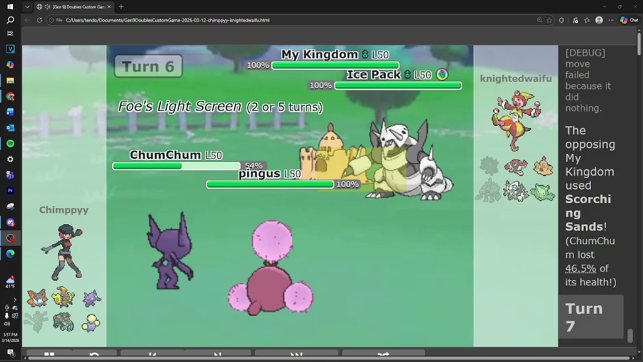Open File Explorer from the taskbar

(x=10, y=80)
